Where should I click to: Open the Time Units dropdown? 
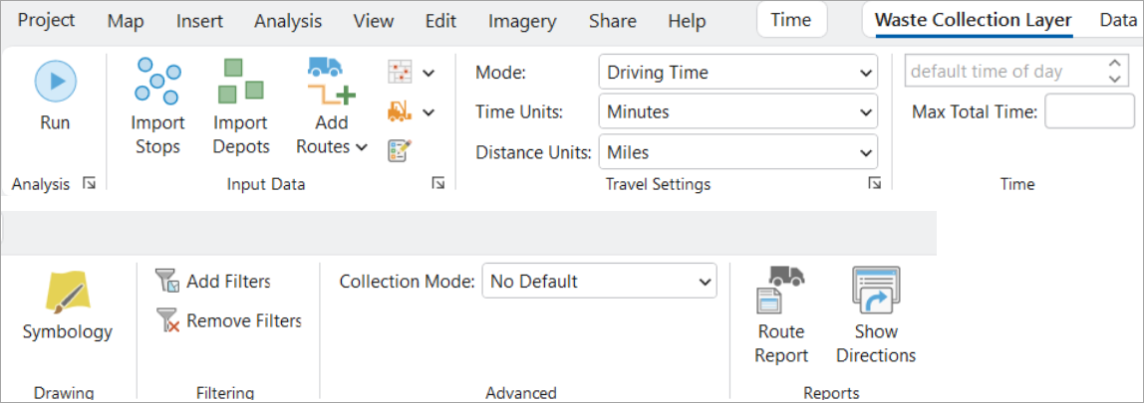click(x=738, y=112)
